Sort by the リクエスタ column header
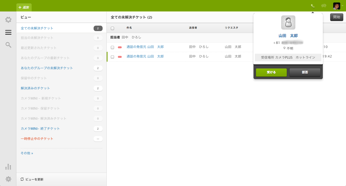 tap(231, 28)
